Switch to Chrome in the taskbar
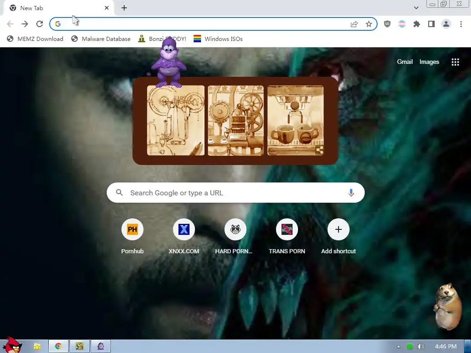Image resolution: width=471 pixels, height=353 pixels. click(58, 346)
